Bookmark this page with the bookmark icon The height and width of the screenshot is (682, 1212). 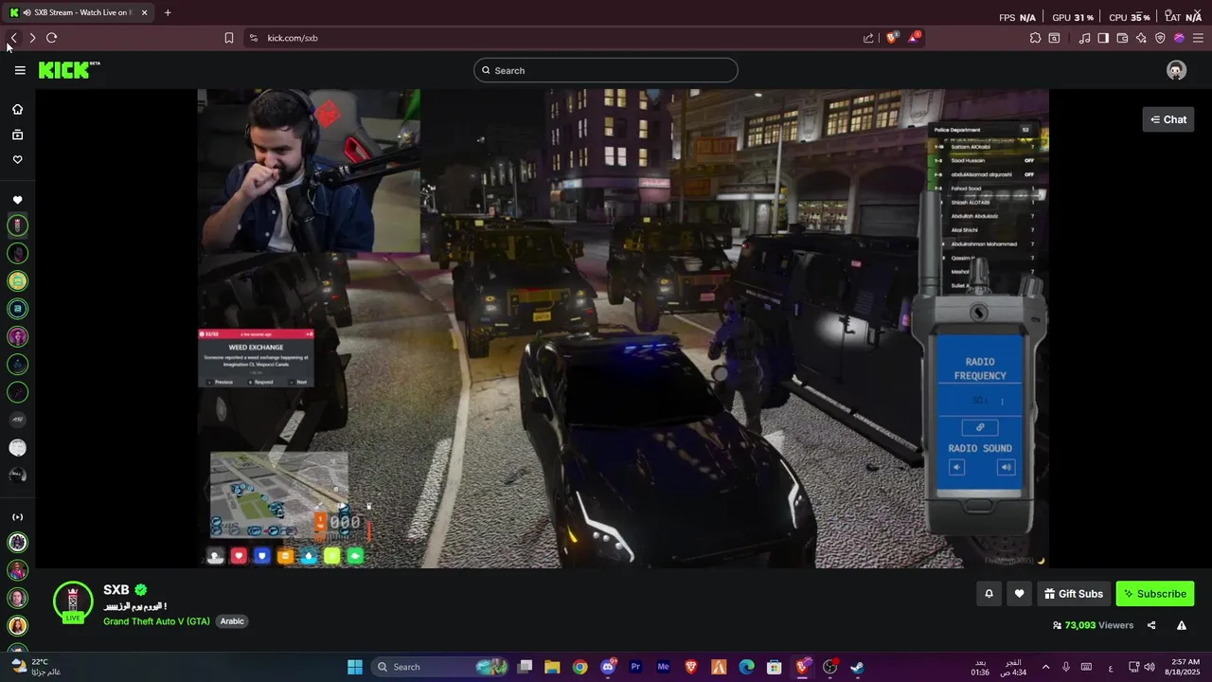(x=229, y=38)
